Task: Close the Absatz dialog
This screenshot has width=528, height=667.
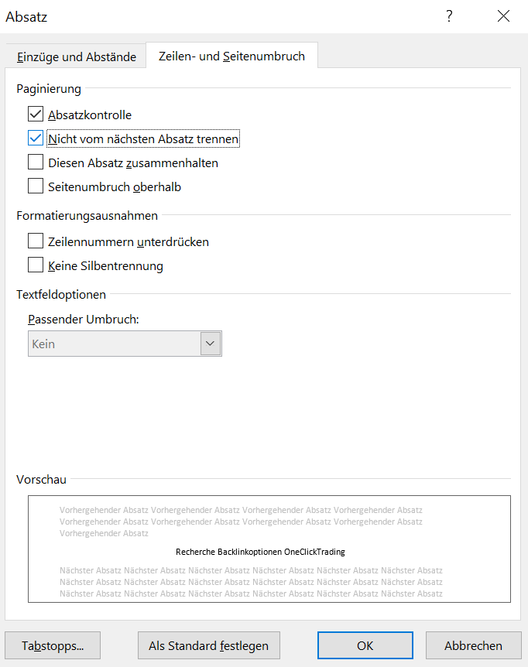Action: tap(503, 16)
